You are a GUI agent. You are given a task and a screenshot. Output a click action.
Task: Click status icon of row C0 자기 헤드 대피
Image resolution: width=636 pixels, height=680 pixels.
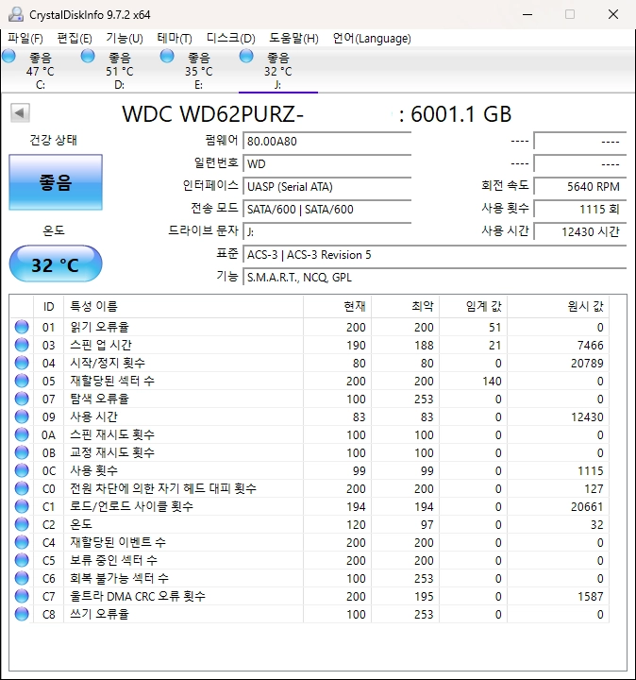(x=22, y=488)
